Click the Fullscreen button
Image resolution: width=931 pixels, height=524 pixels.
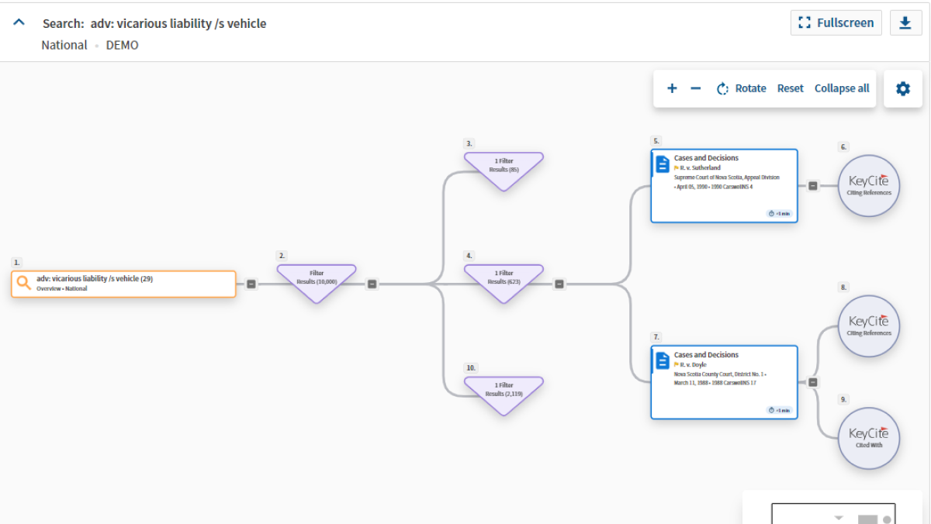836,23
